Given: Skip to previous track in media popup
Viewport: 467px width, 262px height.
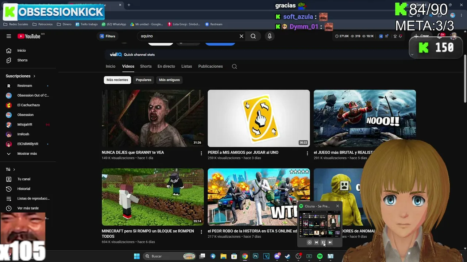Looking at the screenshot, I should click(316, 242).
